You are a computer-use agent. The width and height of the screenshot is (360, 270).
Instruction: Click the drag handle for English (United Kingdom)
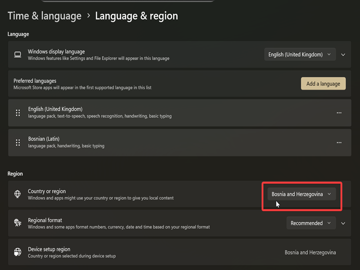pos(18,112)
